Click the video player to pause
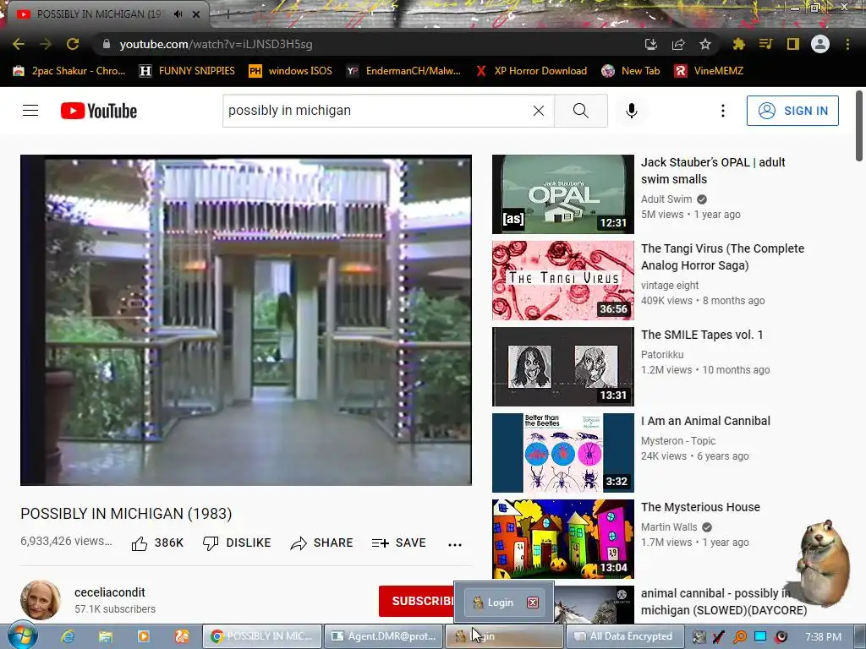The width and height of the screenshot is (866, 649). (x=246, y=320)
